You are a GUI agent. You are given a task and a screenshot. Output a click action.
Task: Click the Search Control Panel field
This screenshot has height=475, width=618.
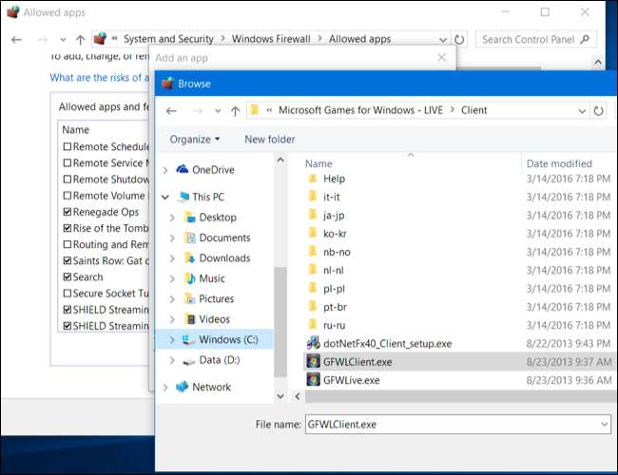tap(535, 39)
